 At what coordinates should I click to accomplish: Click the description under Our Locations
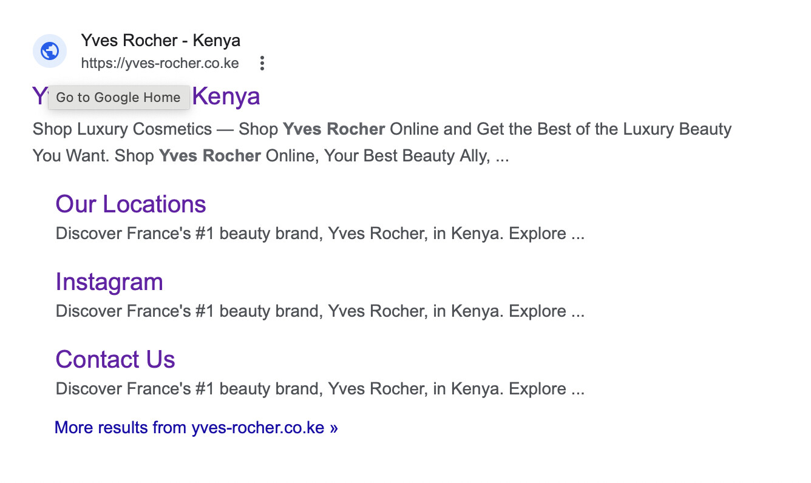point(320,234)
